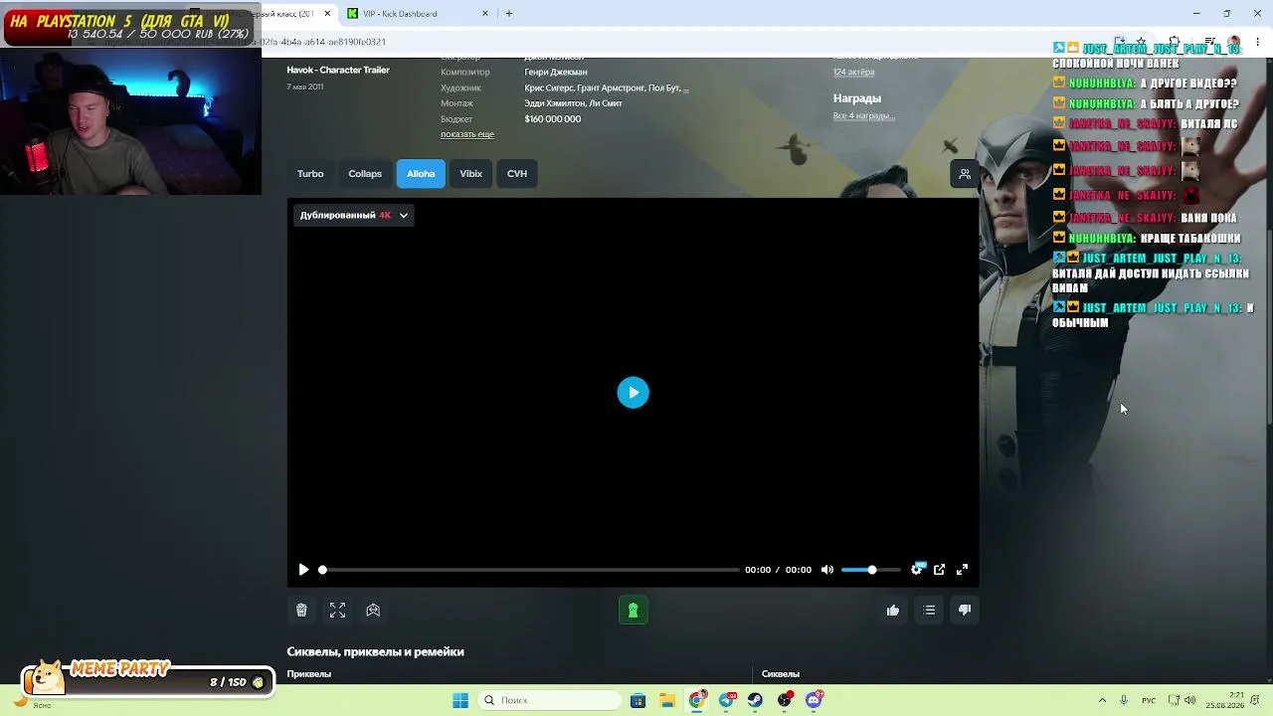Click the popcorn icon below the player
Image resolution: width=1273 pixels, height=716 pixels.
pos(301,611)
